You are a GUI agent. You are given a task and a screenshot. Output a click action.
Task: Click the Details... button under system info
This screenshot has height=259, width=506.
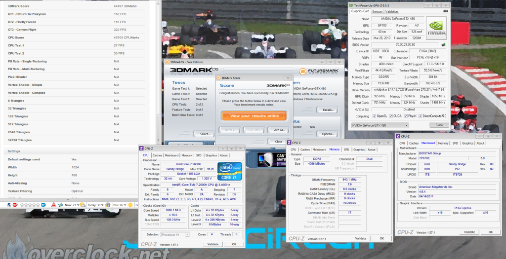(x=328, y=110)
